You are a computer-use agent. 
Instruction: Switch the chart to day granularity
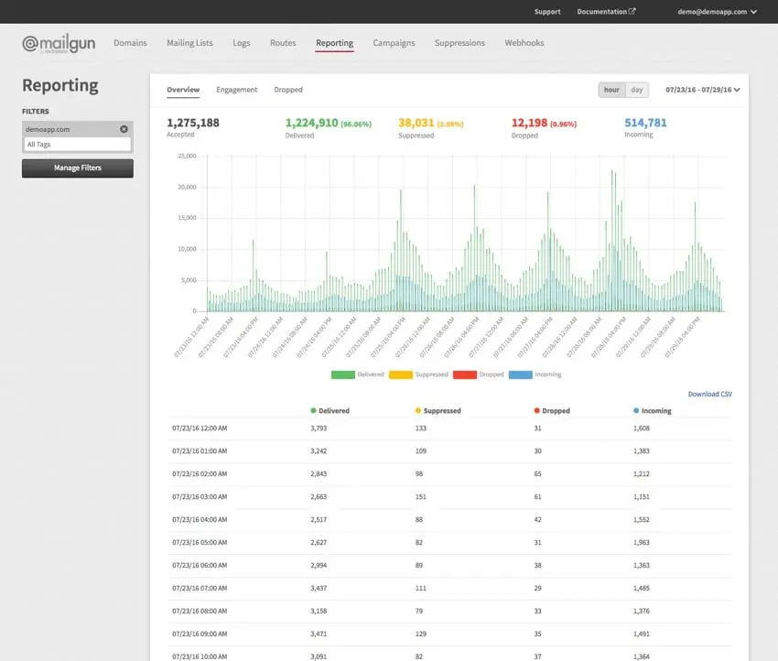click(636, 90)
